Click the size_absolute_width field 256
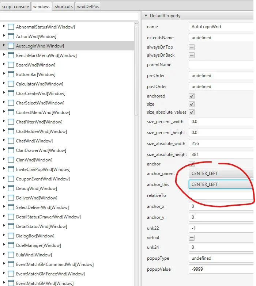 click(221, 143)
